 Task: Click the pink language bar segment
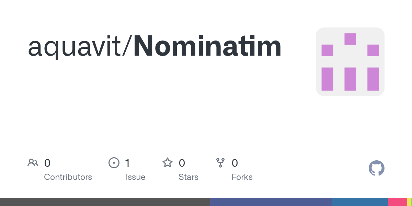coord(398,202)
